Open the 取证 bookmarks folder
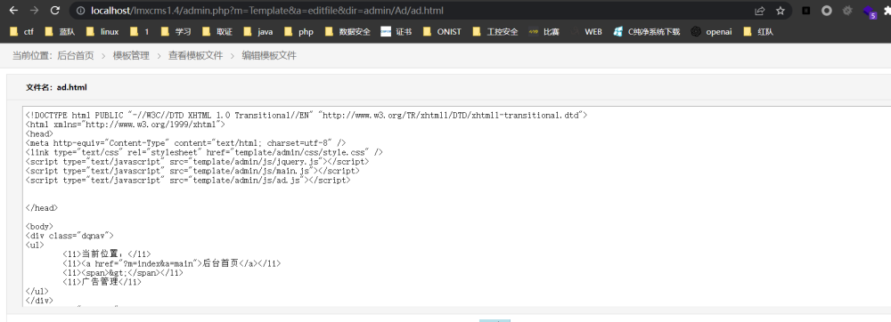Image resolution: width=891 pixels, height=322 pixels. click(217, 32)
